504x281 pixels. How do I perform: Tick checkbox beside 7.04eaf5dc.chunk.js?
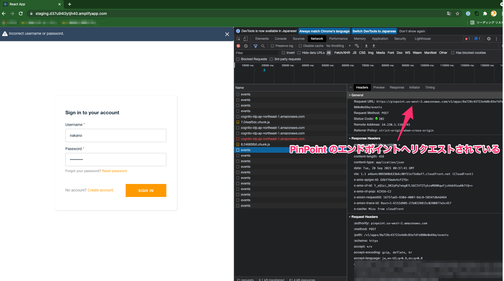(238, 122)
